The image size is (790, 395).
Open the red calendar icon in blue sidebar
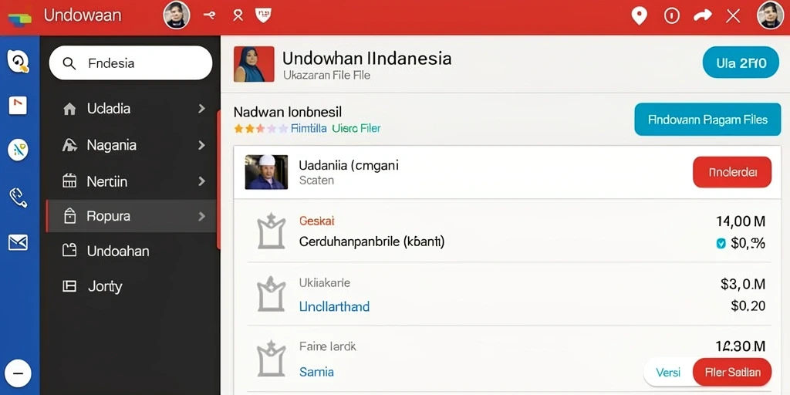[x=18, y=106]
